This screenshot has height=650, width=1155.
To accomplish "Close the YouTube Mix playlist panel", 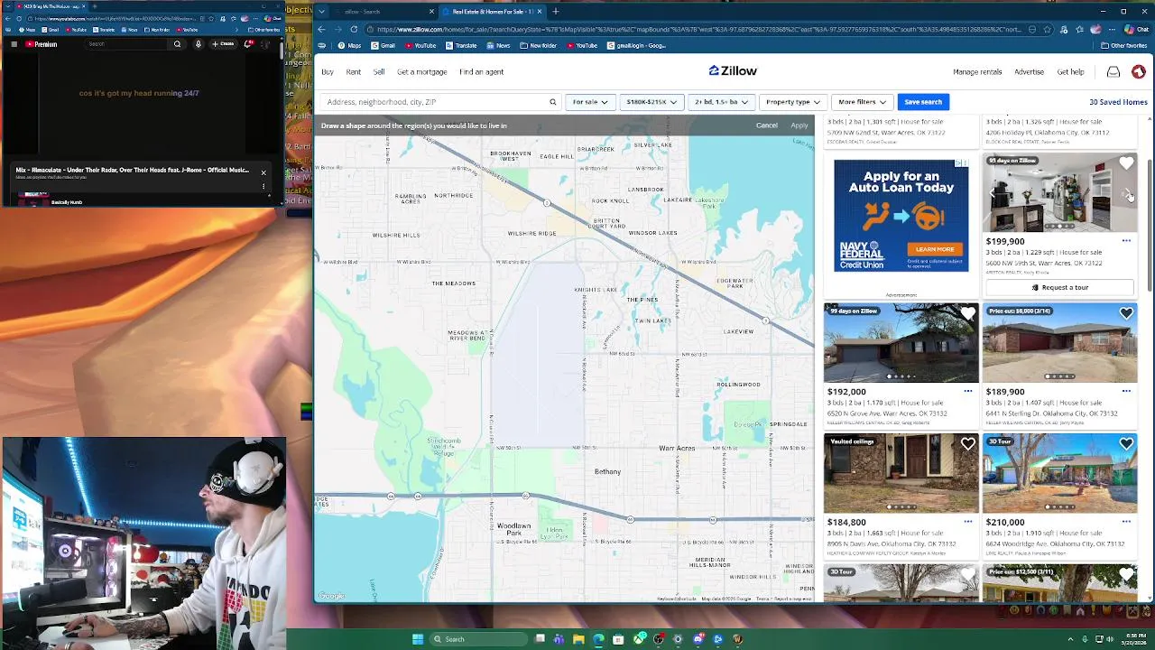I will [x=263, y=172].
